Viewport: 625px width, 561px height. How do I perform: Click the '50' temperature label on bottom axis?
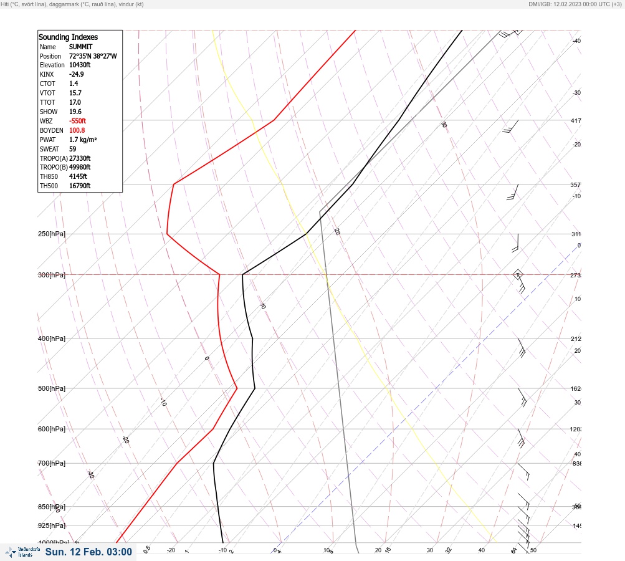click(533, 550)
